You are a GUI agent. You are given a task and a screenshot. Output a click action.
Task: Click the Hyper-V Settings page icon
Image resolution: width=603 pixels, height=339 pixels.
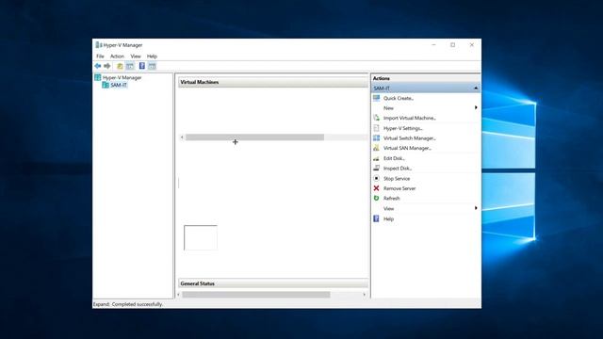377,128
